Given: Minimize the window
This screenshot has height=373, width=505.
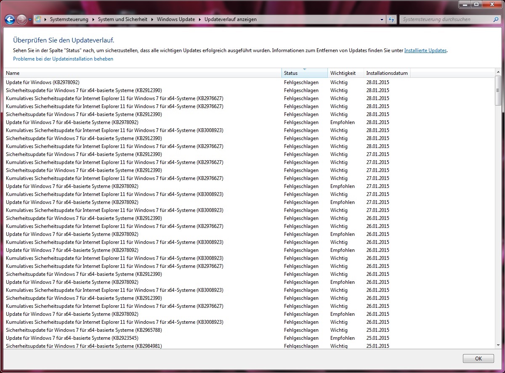Looking at the screenshot, I should pyautogui.click(x=465, y=4).
